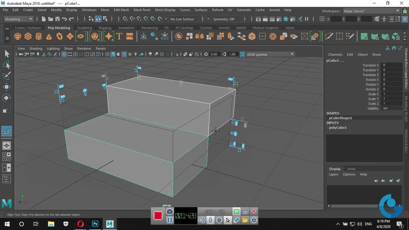The width and height of the screenshot is (409, 230).
Task: Create a polygon torus from the shelf
Action: coord(59,36)
